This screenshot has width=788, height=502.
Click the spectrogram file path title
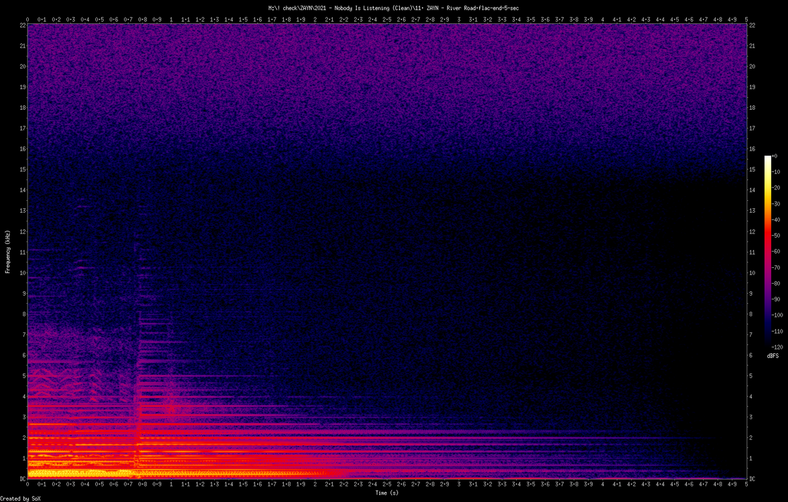tap(393, 8)
